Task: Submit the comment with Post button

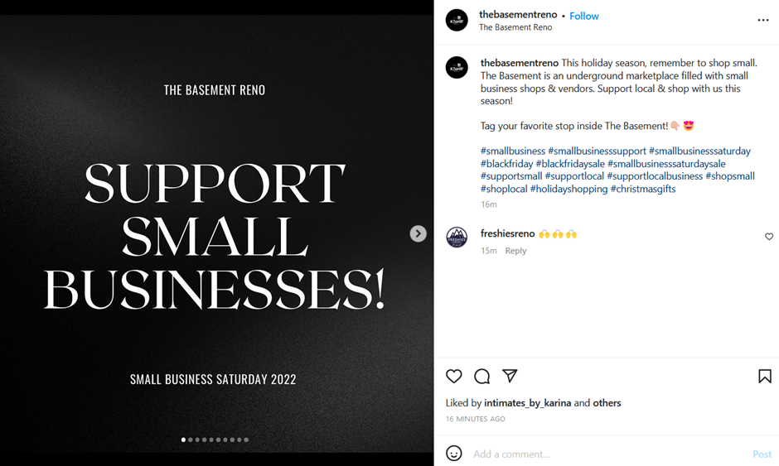Action: pyautogui.click(x=762, y=454)
